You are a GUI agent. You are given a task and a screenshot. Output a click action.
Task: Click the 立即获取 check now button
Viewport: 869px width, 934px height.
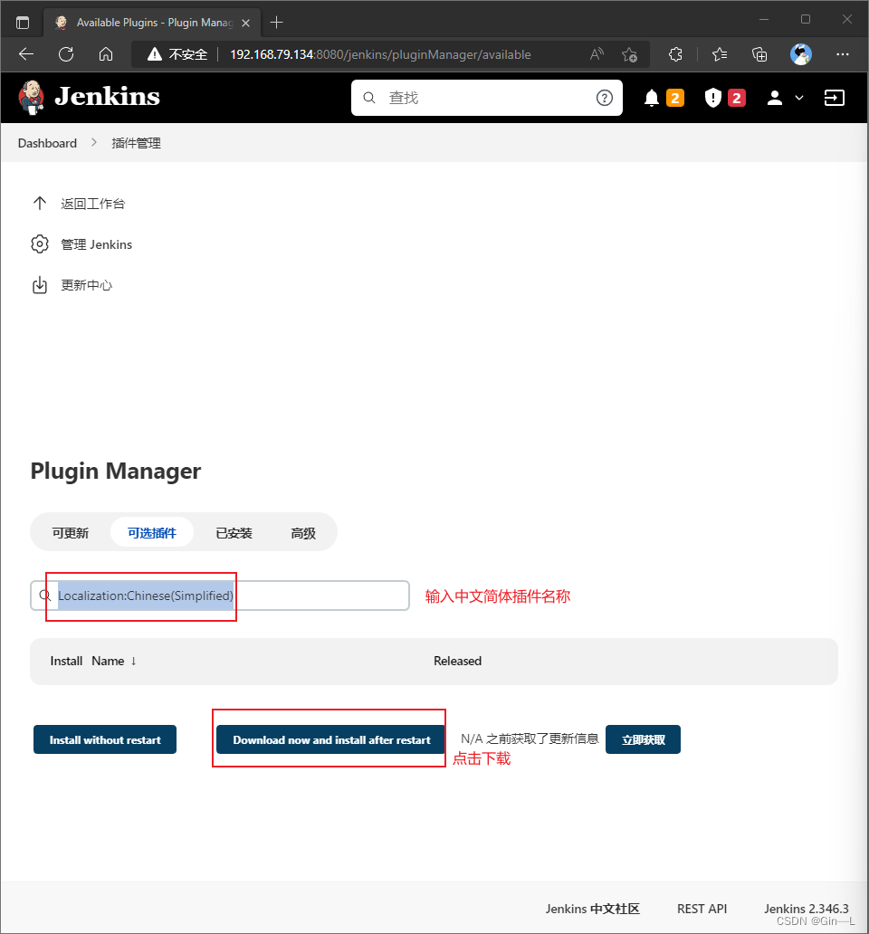(643, 739)
